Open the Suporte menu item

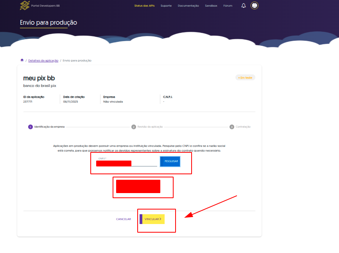(x=166, y=6)
